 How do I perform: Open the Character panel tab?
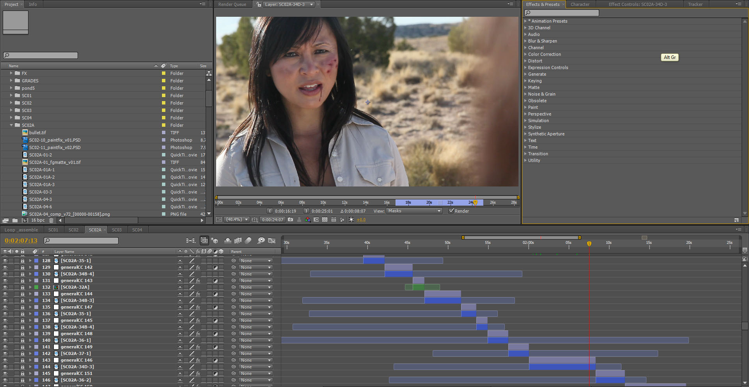tap(580, 4)
